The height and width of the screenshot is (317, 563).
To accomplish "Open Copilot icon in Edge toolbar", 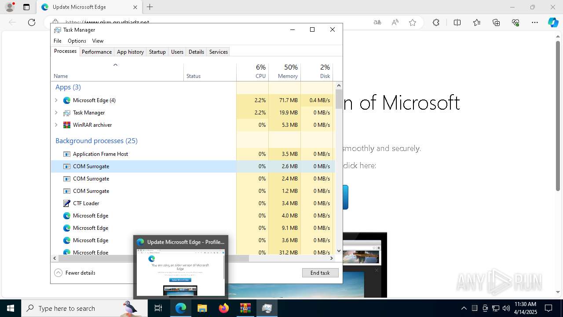I will pyautogui.click(x=553, y=22).
